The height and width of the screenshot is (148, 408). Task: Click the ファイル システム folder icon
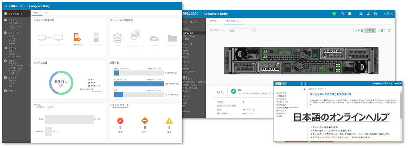pyautogui.click(x=173, y=38)
